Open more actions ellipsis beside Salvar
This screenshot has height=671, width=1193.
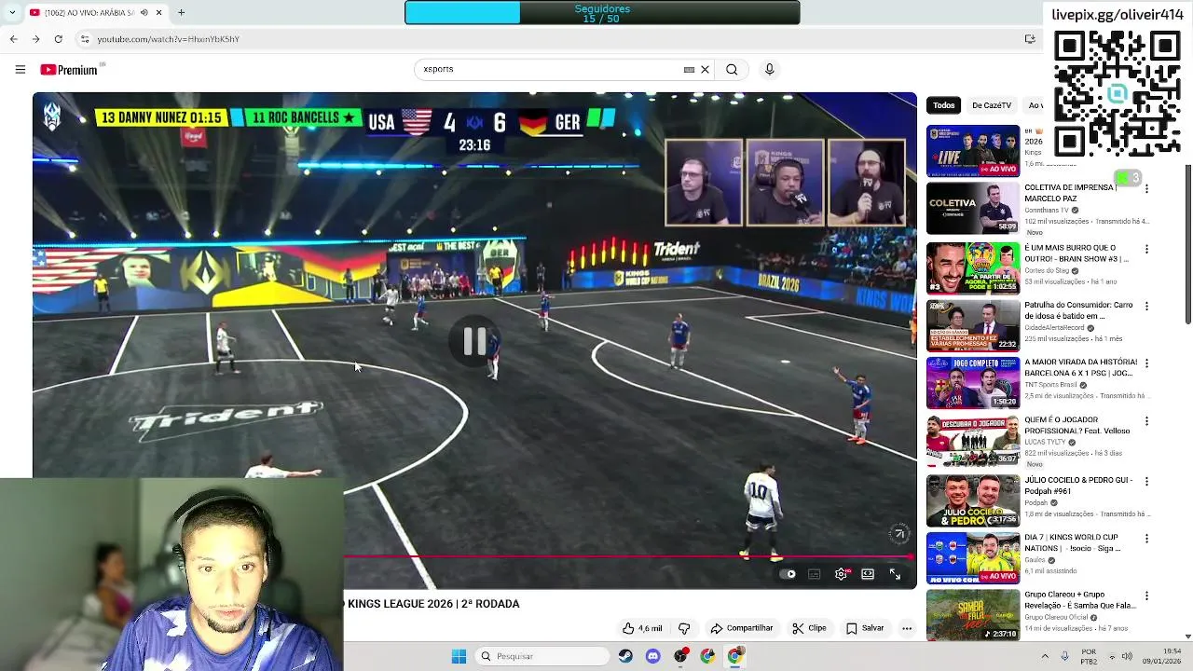[x=907, y=628]
